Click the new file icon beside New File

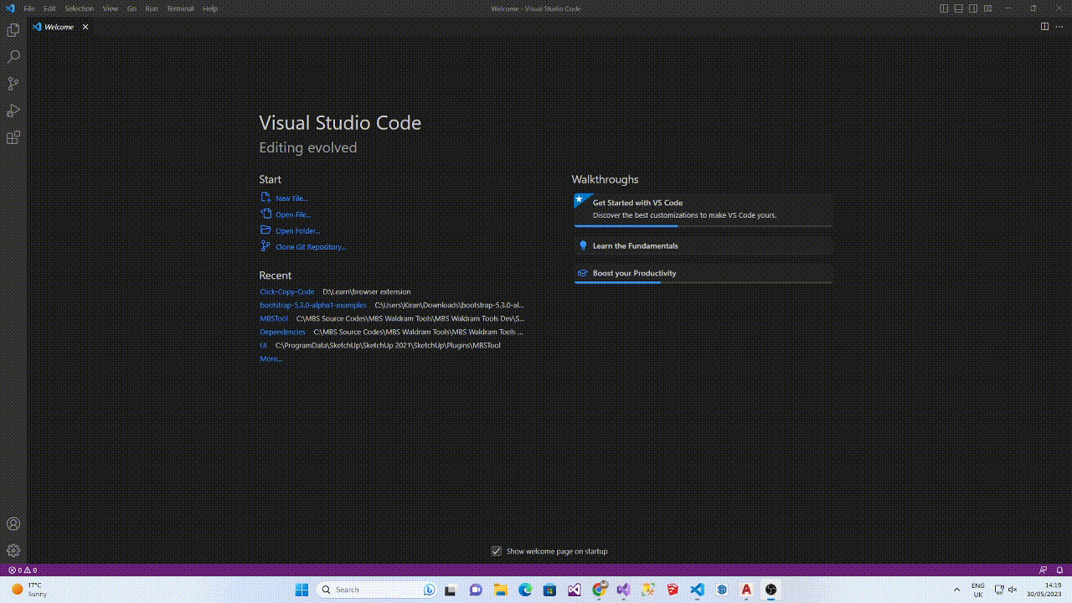point(265,198)
